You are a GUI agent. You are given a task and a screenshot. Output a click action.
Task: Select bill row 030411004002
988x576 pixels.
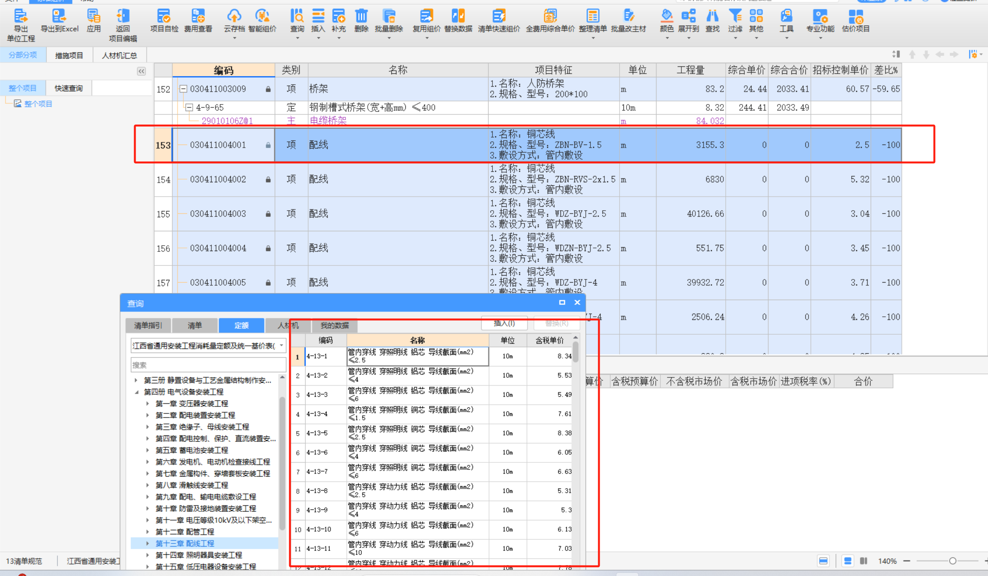(528, 179)
